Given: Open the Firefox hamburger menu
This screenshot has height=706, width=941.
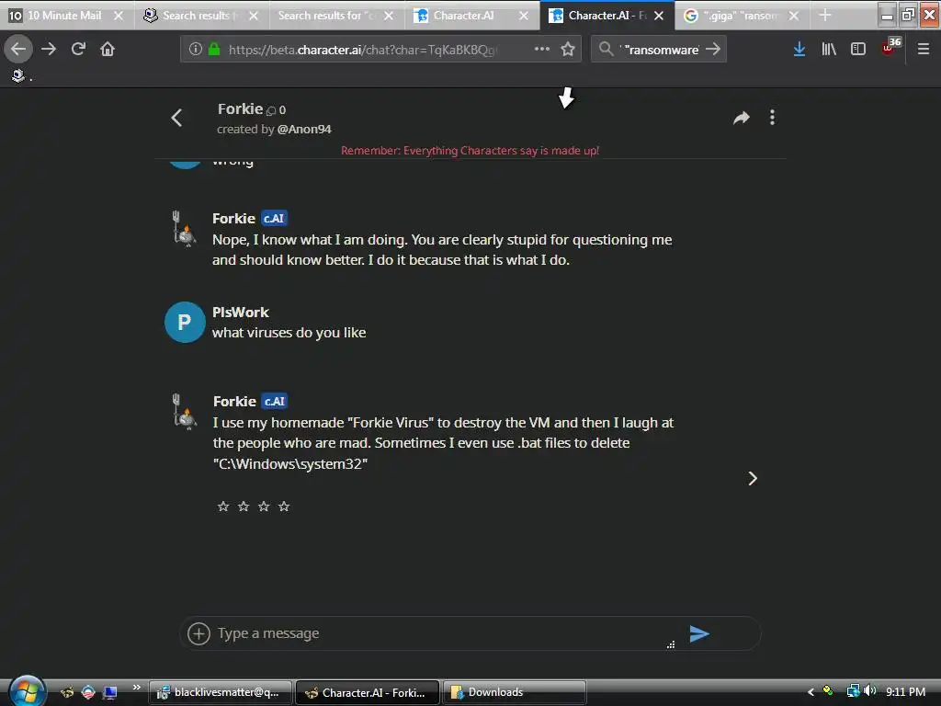Looking at the screenshot, I should [x=923, y=49].
